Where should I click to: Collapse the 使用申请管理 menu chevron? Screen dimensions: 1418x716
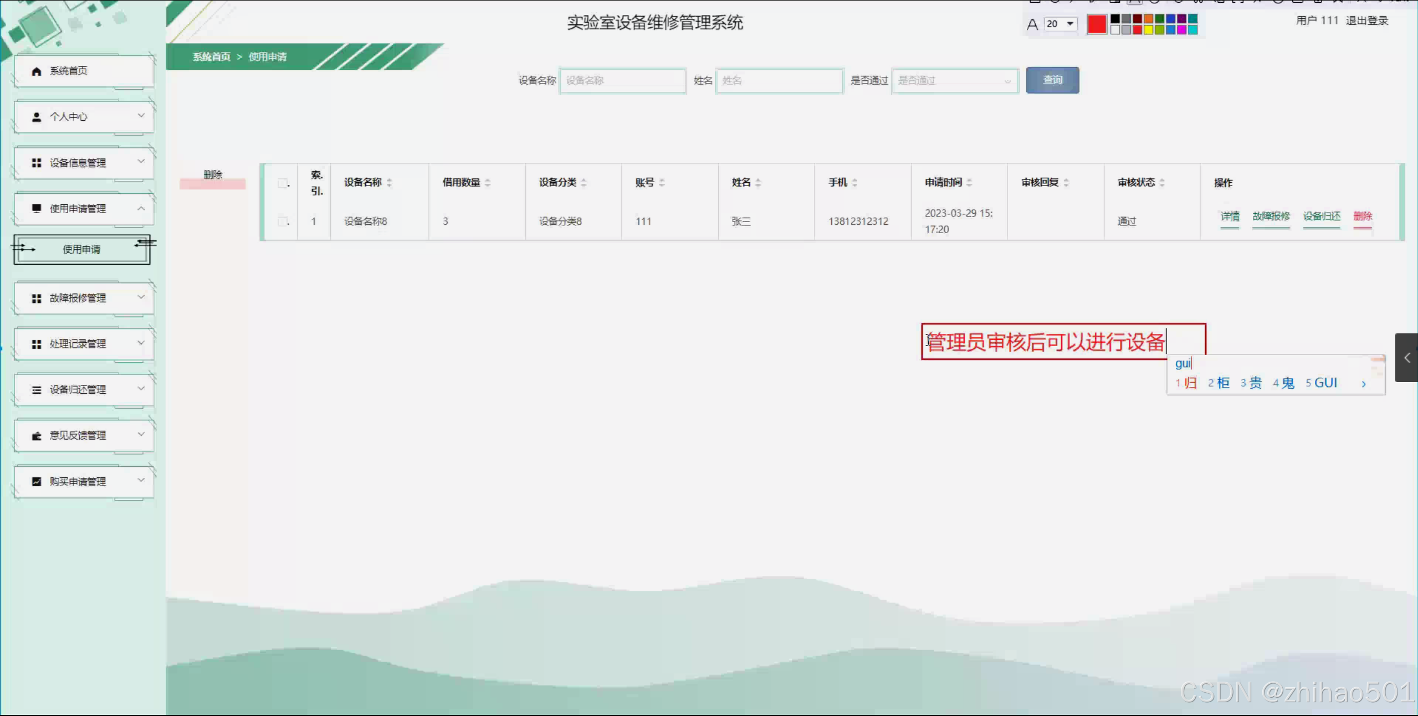(x=141, y=209)
